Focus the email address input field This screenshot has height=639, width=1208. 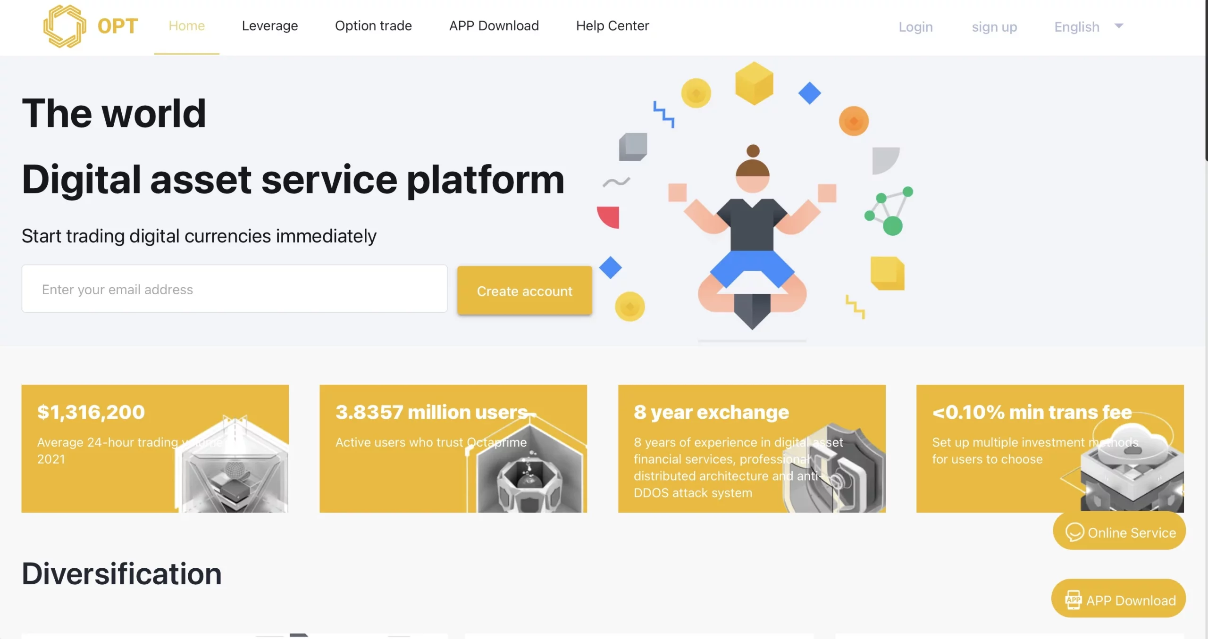[x=235, y=289]
